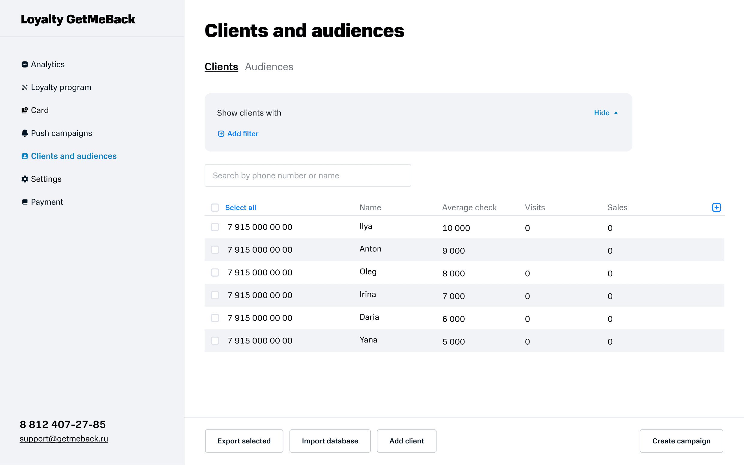Click the Card sidebar icon

point(25,110)
